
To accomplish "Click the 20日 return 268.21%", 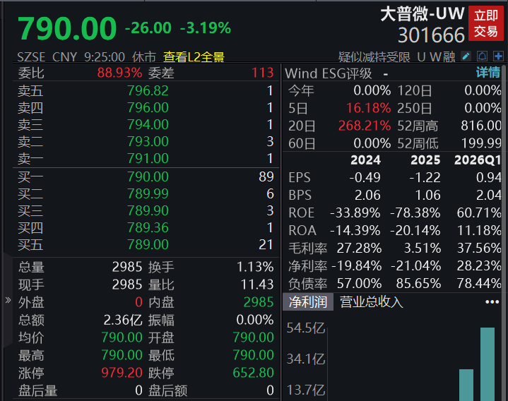I will point(365,126).
